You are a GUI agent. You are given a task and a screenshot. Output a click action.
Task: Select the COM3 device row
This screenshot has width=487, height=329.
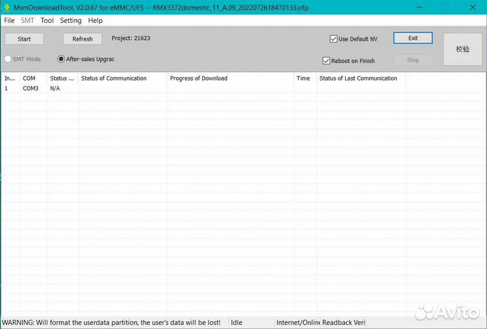click(30, 89)
